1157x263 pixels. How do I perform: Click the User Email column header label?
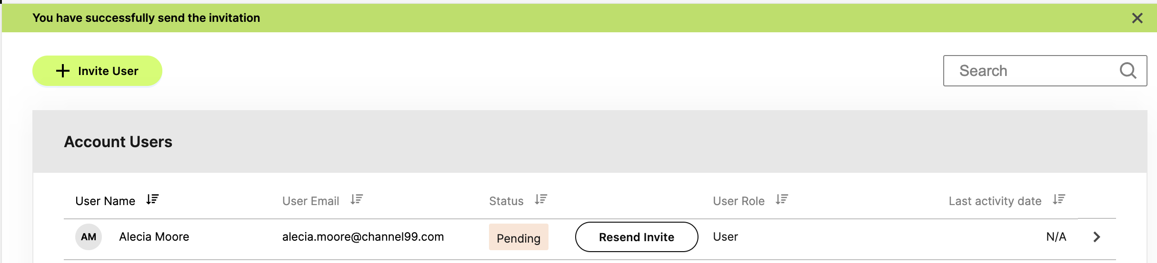click(311, 201)
